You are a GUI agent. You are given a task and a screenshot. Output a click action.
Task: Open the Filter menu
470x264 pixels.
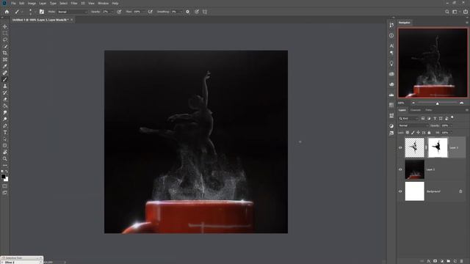(74, 3)
